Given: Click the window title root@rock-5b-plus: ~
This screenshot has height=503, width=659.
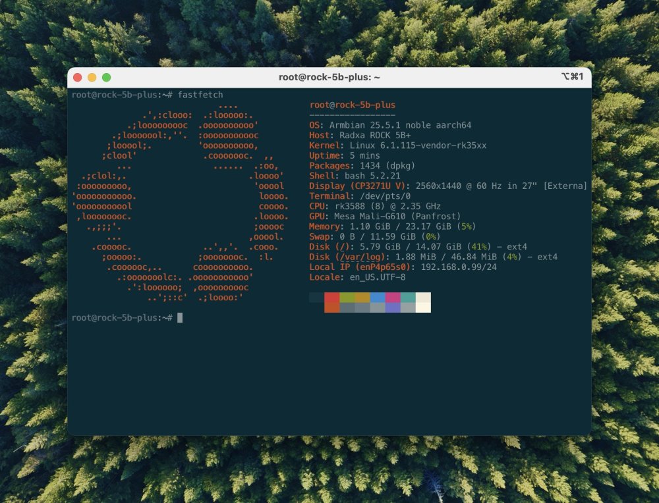Looking at the screenshot, I should pos(329,77).
